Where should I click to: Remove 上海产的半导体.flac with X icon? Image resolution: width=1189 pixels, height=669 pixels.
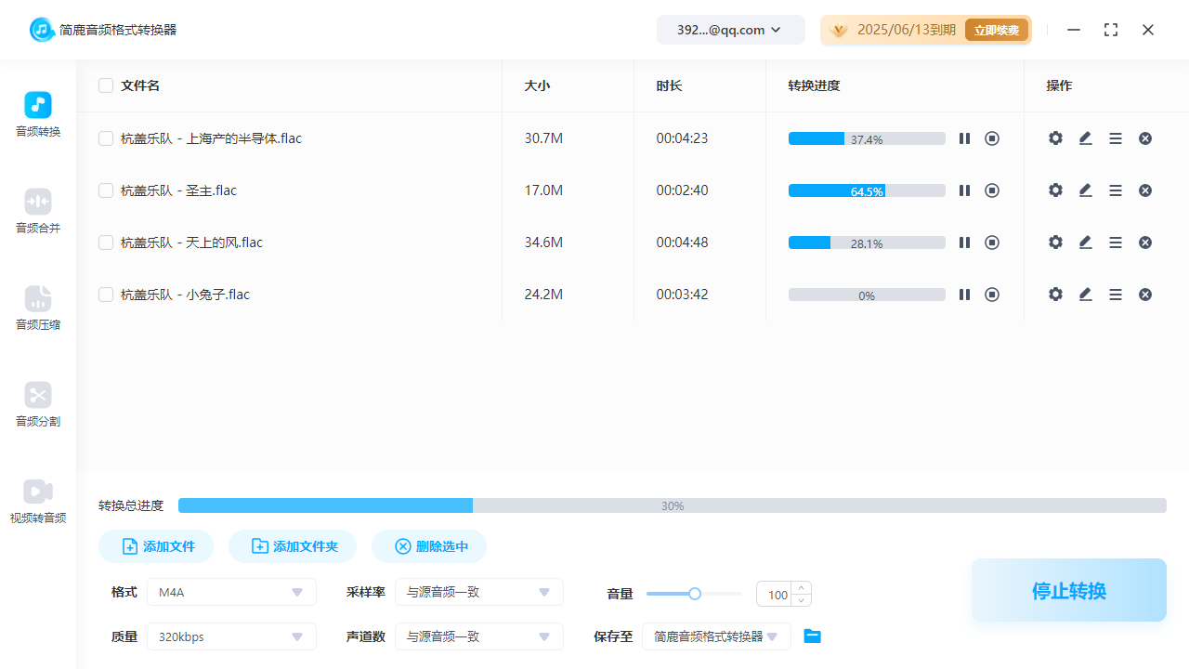[x=1145, y=138]
